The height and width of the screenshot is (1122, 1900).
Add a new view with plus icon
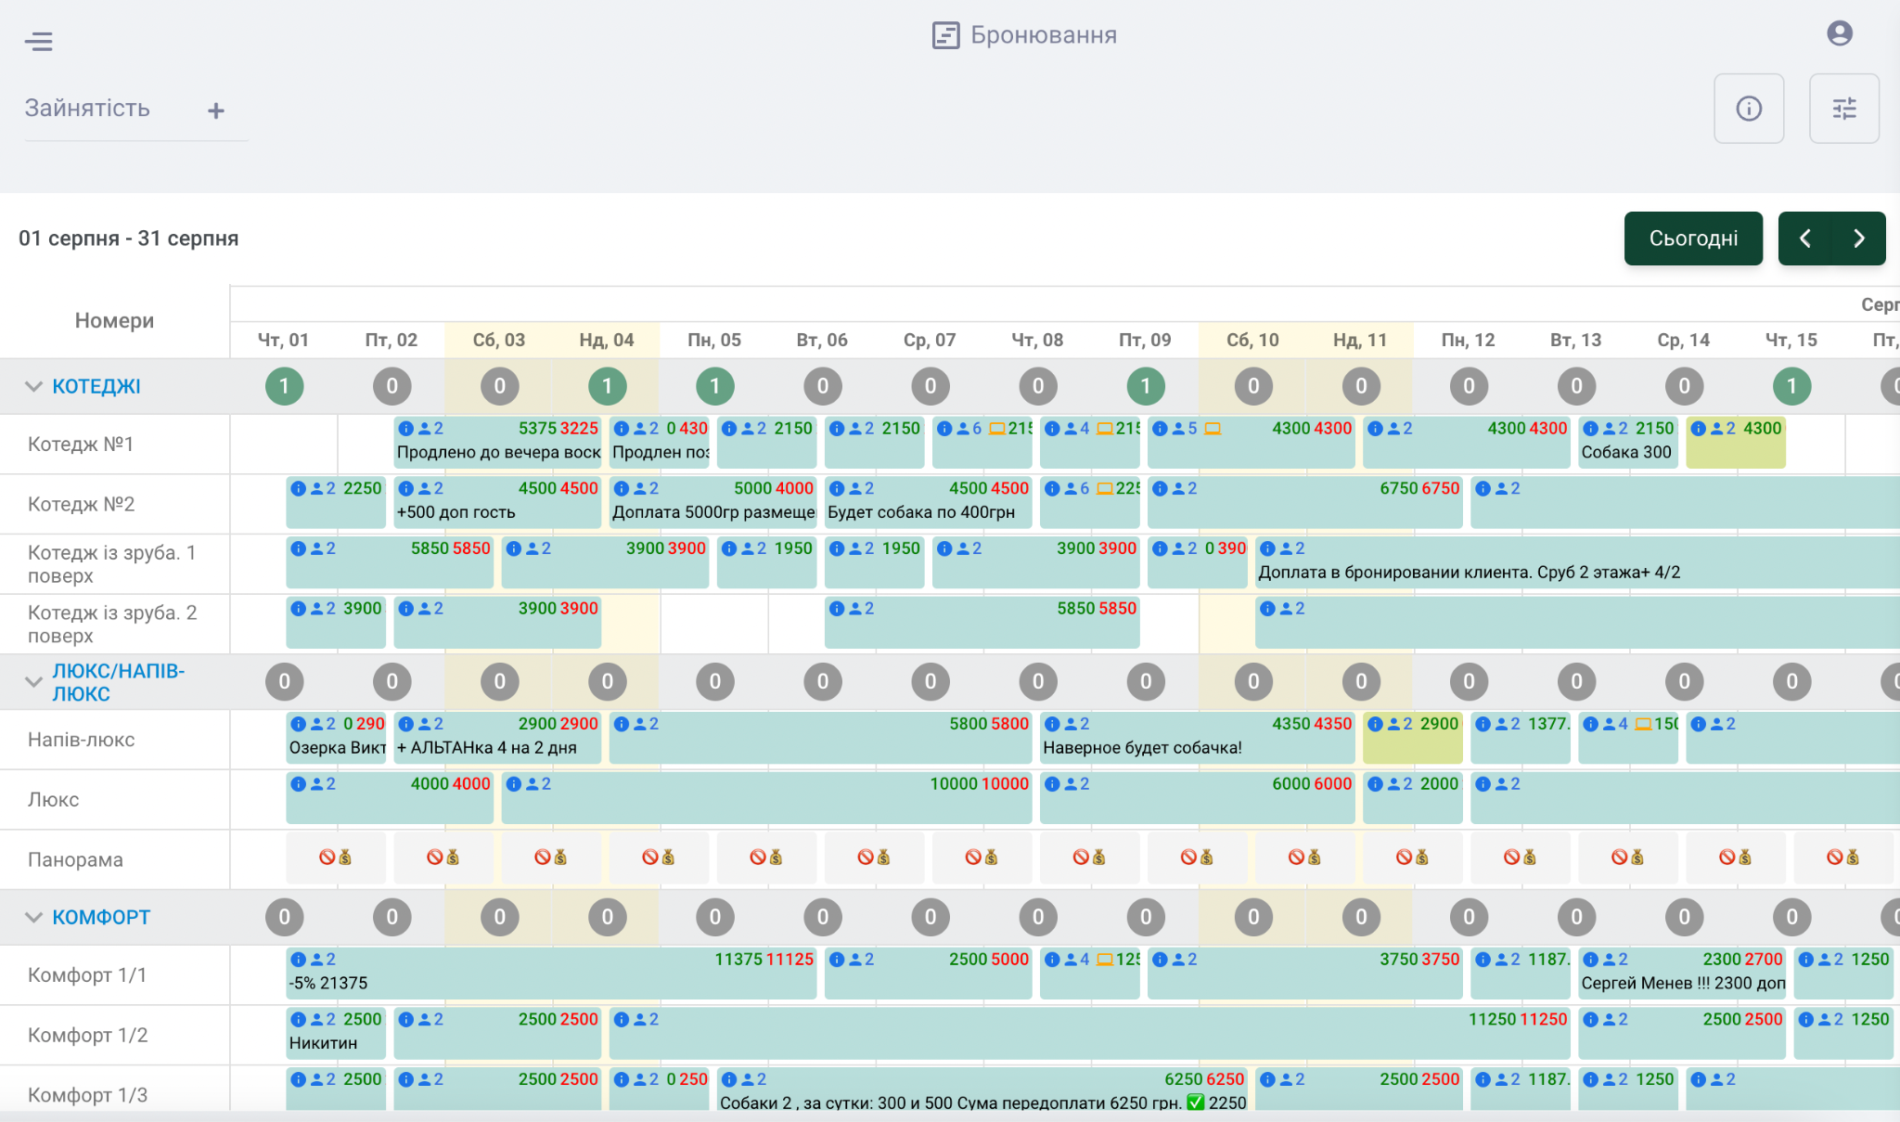point(216,110)
